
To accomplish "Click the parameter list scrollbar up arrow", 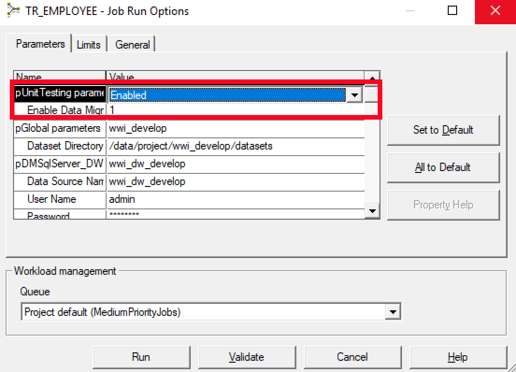I will coord(373,79).
